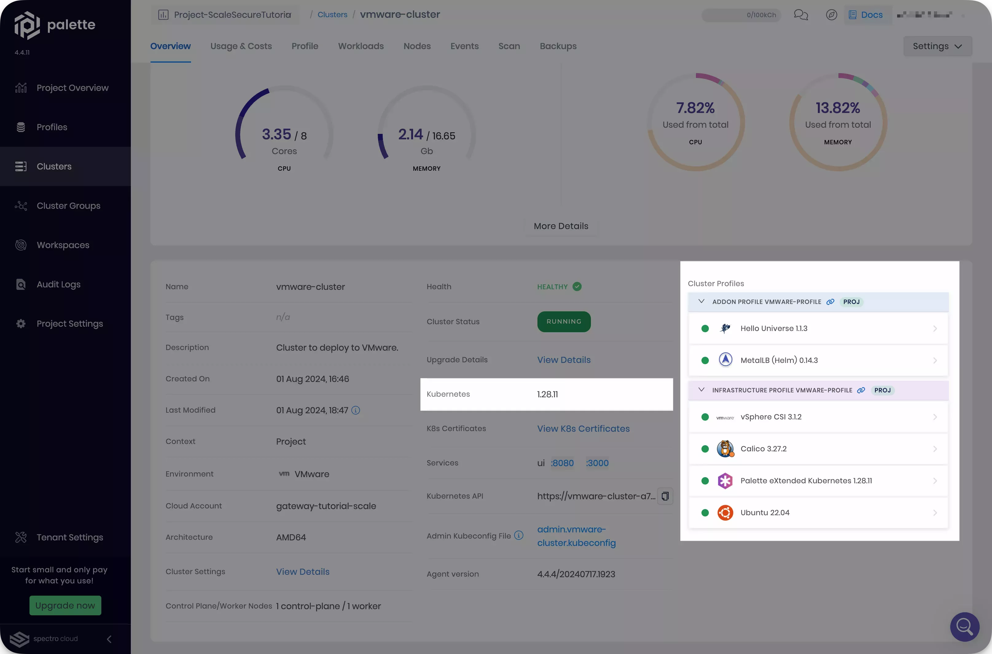Switch to the Scan tab
992x654 pixels.
509,46
